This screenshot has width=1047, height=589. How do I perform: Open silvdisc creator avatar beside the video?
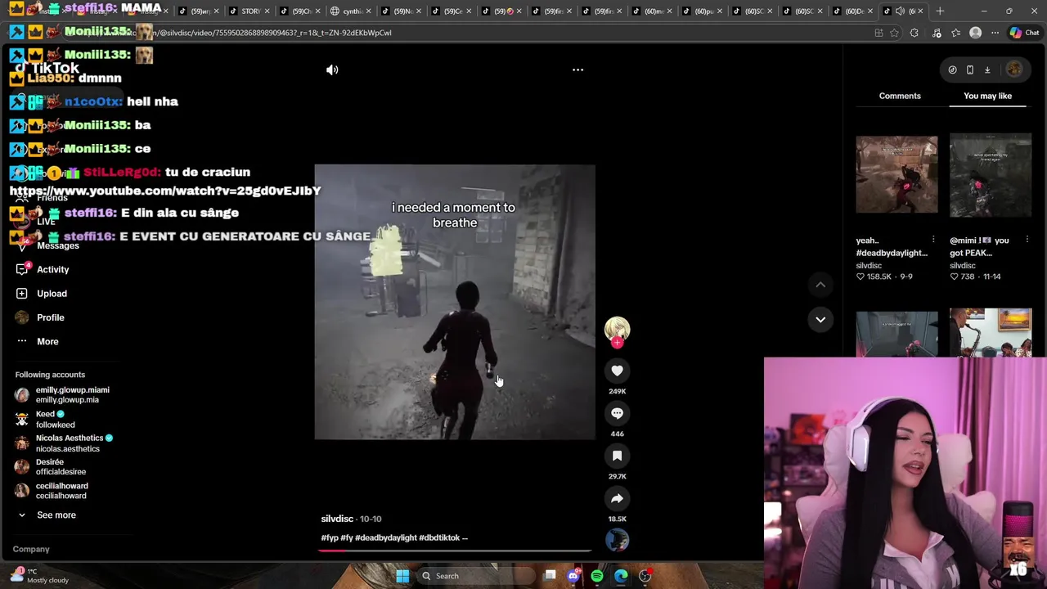(617, 329)
